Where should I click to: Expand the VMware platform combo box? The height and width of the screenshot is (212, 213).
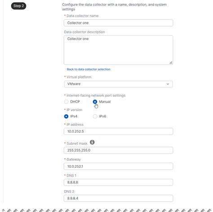point(118,84)
